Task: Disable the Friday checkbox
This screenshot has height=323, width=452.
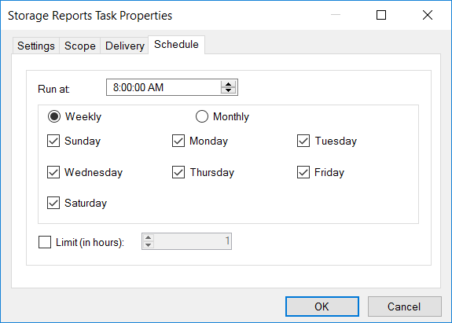Action: (303, 172)
